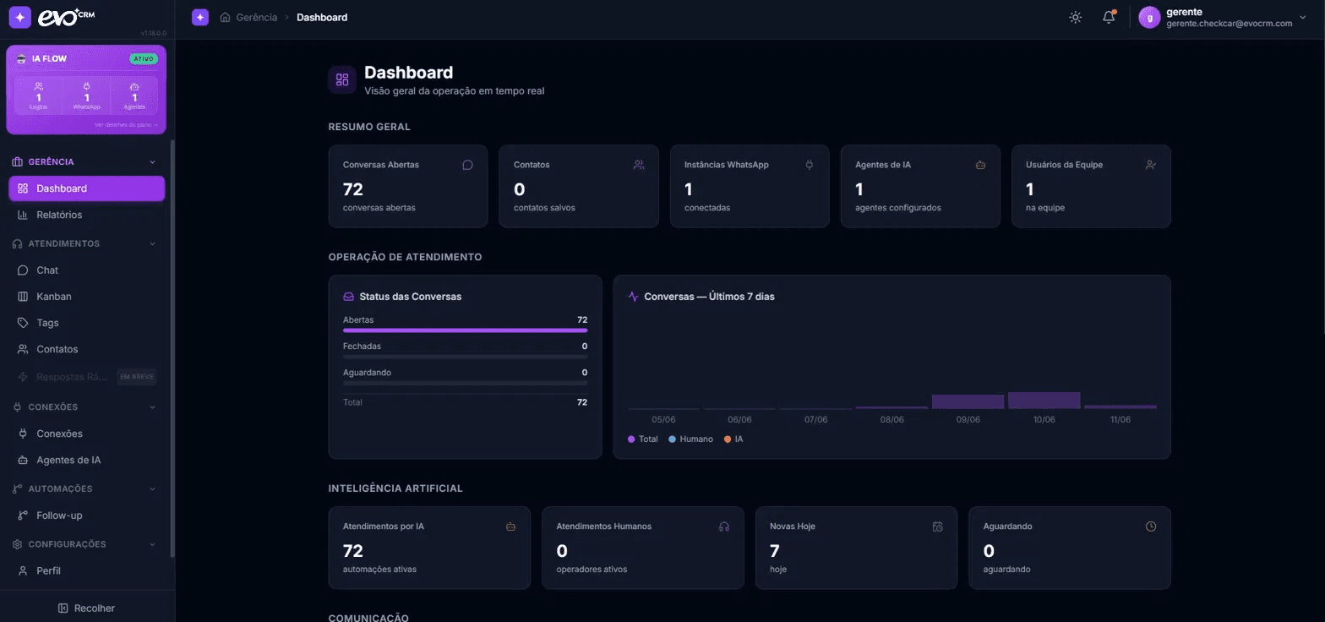Click chat bubble icon on Conversas Abertas
The width and height of the screenshot is (1325, 622).
point(467,165)
